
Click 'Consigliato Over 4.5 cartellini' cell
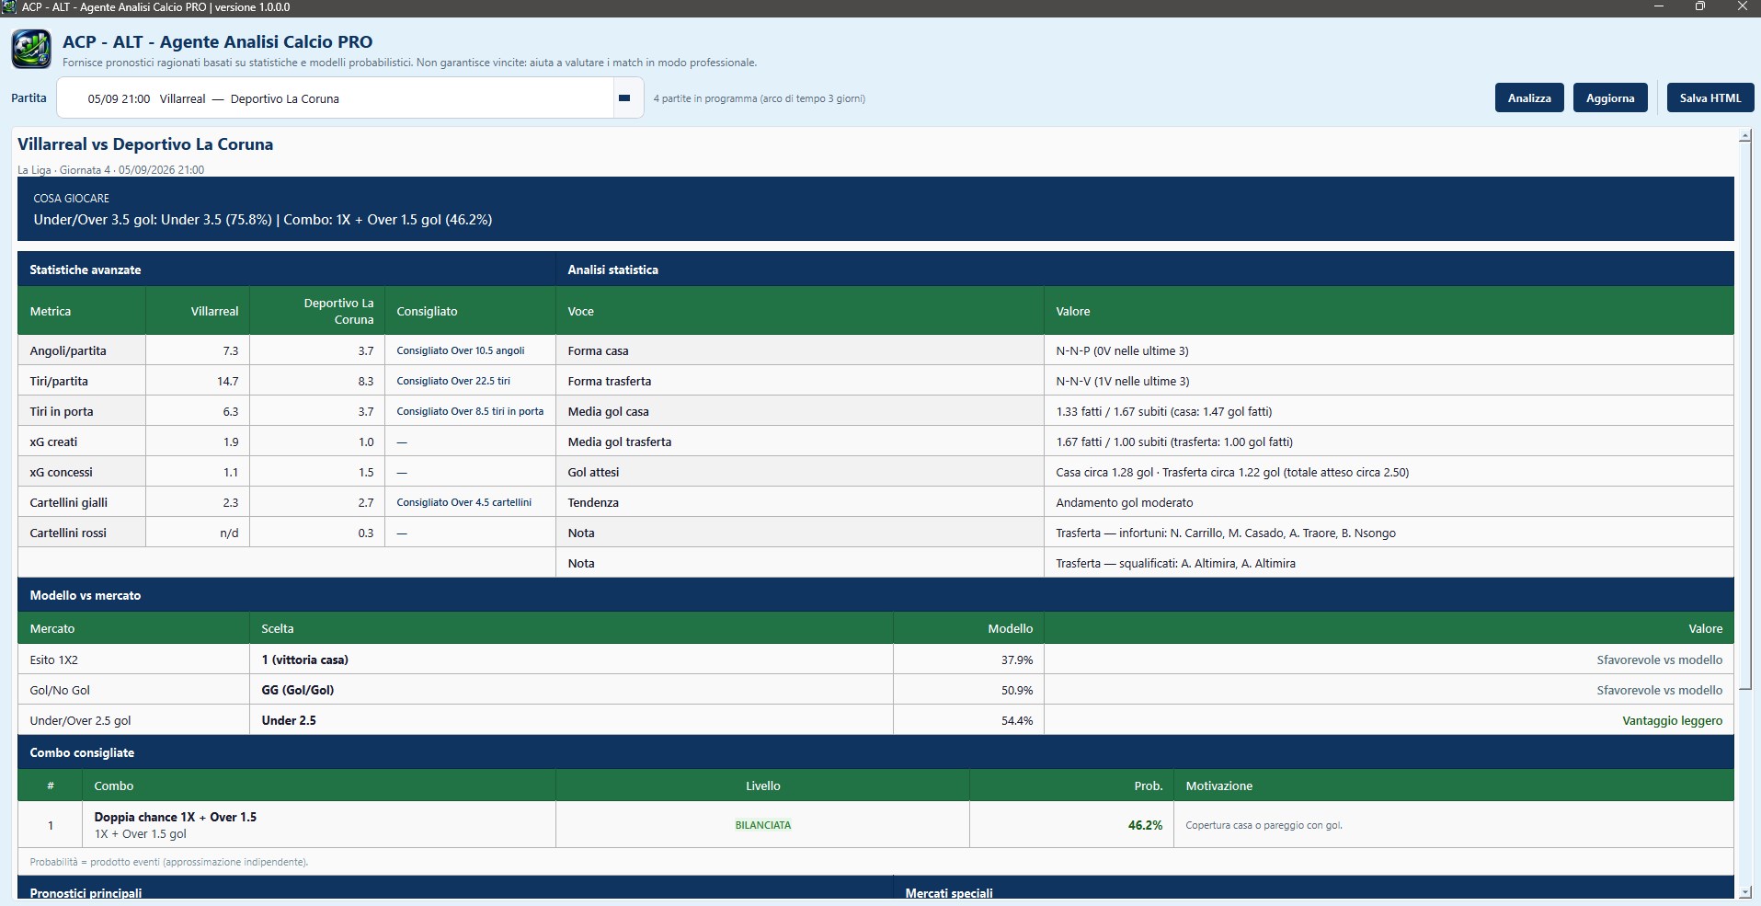tap(464, 502)
